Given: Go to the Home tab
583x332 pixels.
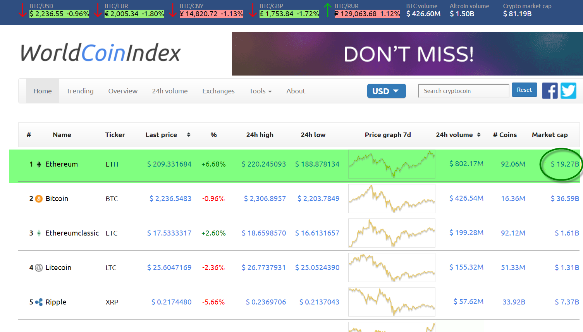Looking at the screenshot, I should pos(43,91).
